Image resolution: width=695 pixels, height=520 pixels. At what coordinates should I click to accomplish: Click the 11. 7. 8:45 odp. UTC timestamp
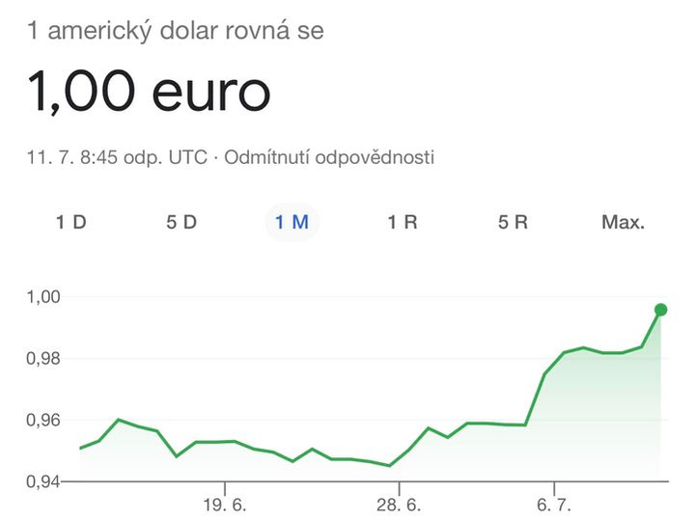[117, 157]
